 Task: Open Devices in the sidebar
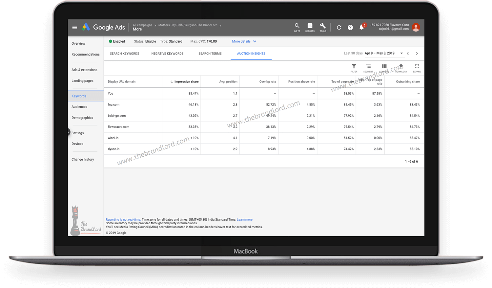coord(77,144)
